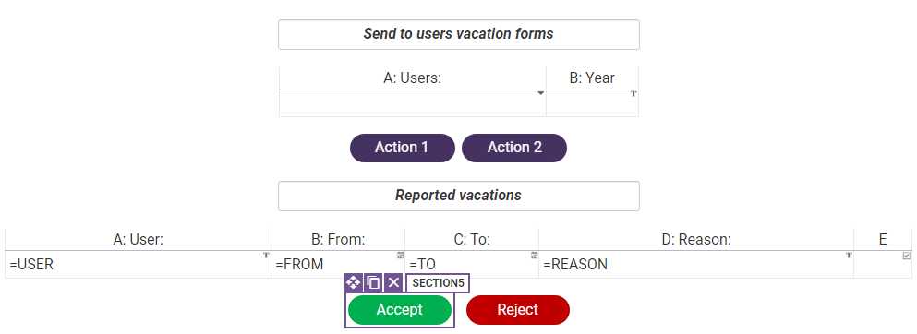Click the Action 1 button

(x=403, y=148)
